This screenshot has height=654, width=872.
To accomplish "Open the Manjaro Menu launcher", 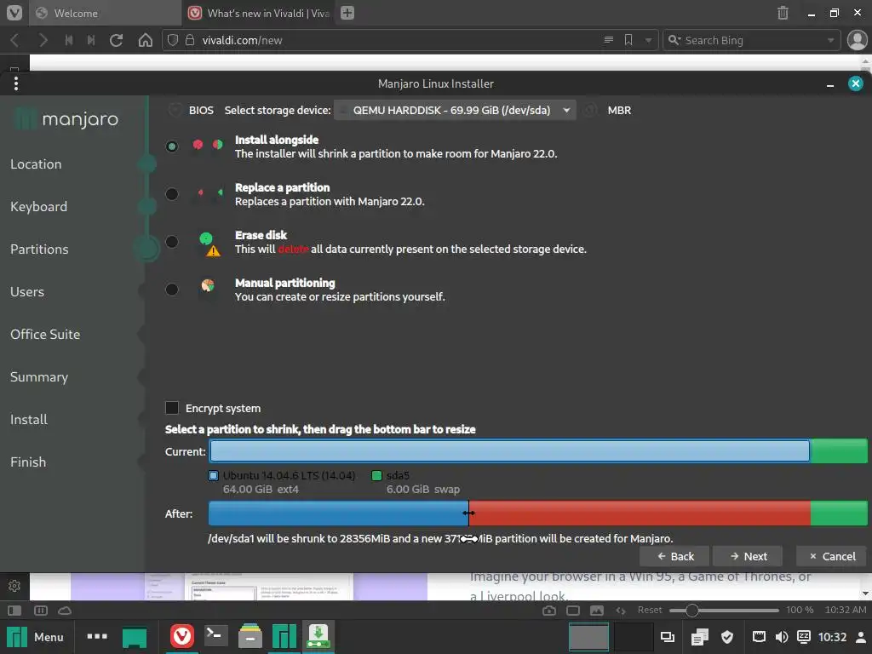I will tap(35, 637).
